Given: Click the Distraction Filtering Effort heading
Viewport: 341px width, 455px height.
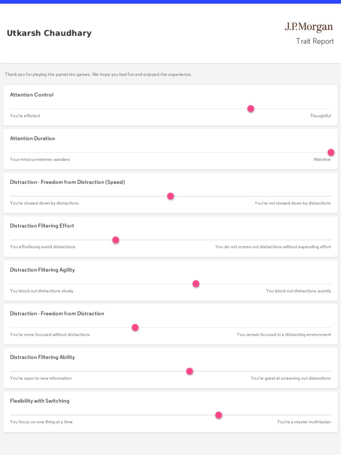Looking at the screenshot, I should click(42, 226).
